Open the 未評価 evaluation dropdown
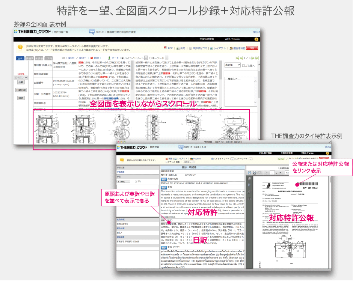 232,65
